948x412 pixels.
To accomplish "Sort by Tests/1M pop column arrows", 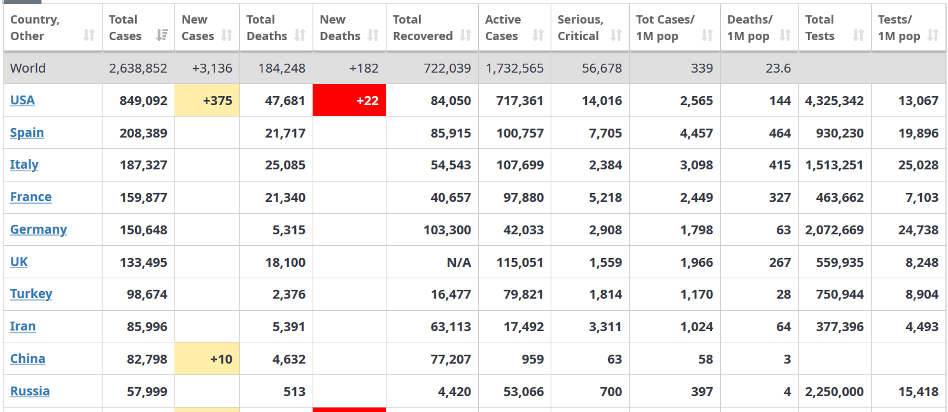I will click(x=933, y=36).
